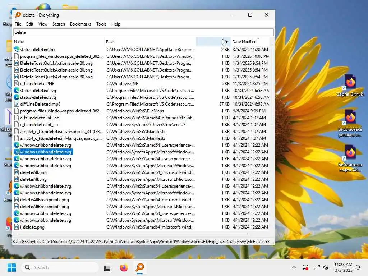
Task: Select the file c_fsundelete.PNF
Action: click(37, 83)
